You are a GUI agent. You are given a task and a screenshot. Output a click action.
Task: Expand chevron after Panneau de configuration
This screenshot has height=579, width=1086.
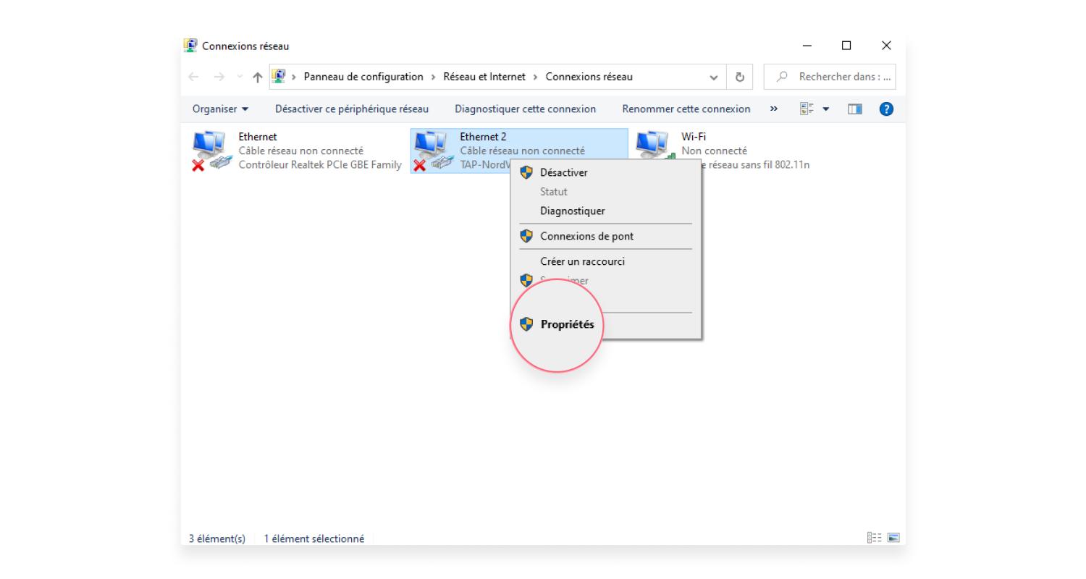tap(434, 77)
